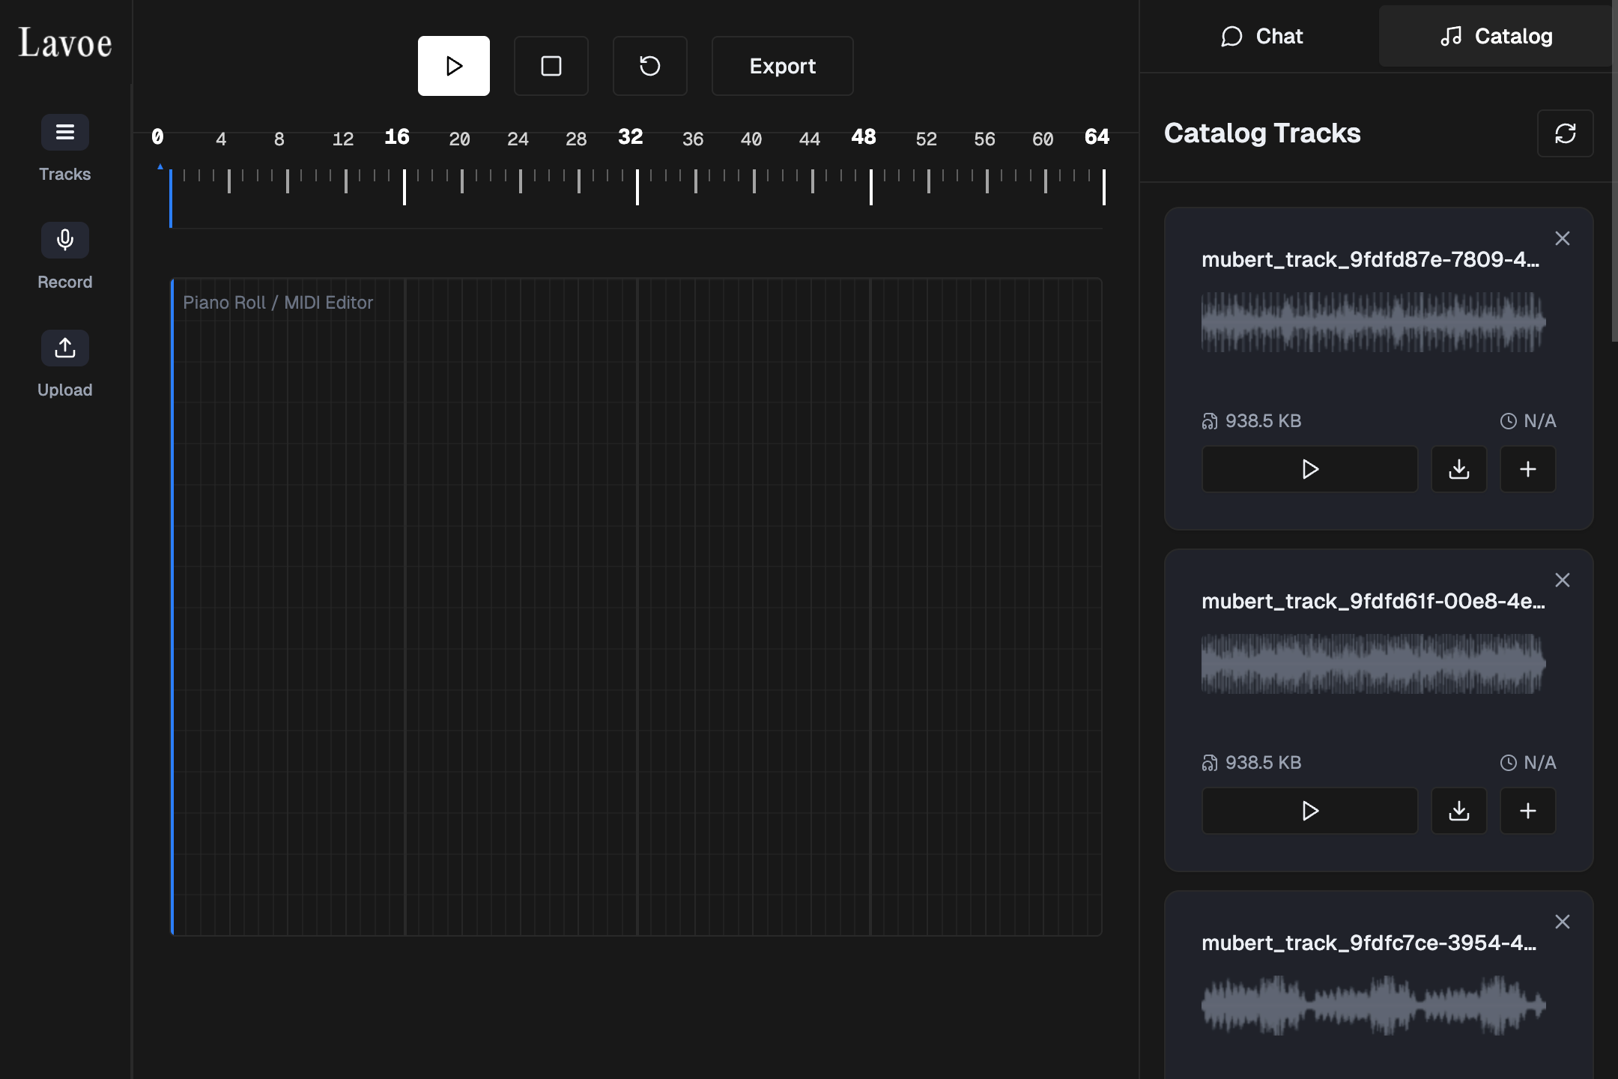This screenshot has height=1079, width=1618.
Task: Refresh the Catalog Tracks list
Action: [x=1565, y=133]
